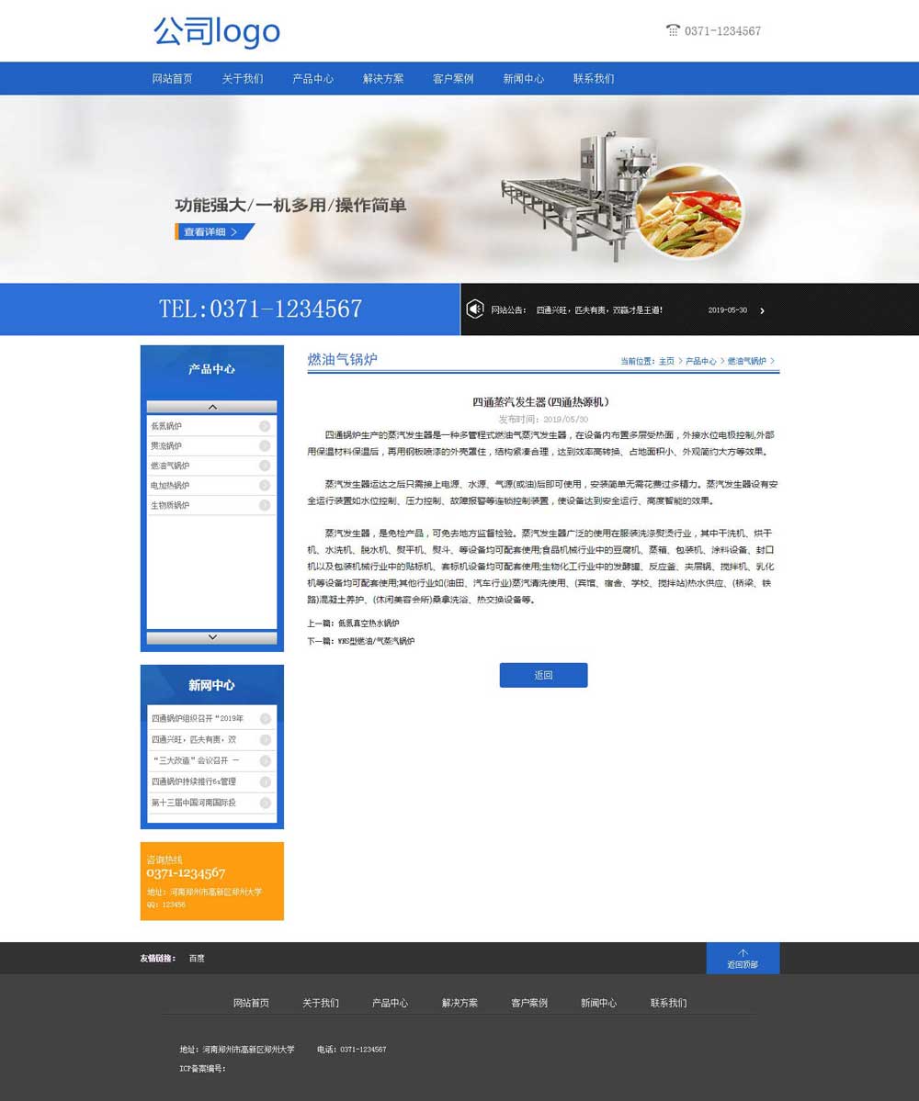This screenshot has width=919, height=1101.
Task: Click the 查看详细 banner button
Action: (211, 232)
